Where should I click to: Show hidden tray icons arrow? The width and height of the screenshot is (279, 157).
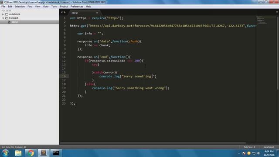point(239,153)
